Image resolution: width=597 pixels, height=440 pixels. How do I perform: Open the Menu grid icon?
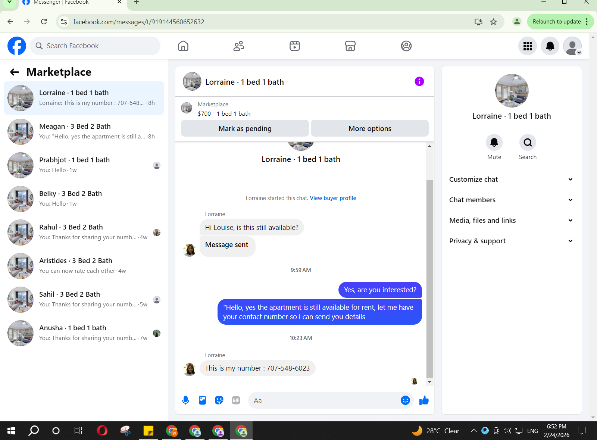click(x=528, y=46)
